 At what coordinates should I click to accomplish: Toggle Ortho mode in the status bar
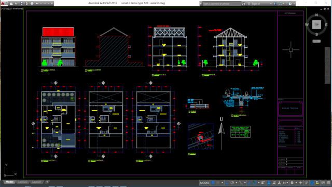coord(227,183)
